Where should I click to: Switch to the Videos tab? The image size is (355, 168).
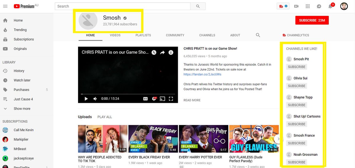(x=115, y=35)
